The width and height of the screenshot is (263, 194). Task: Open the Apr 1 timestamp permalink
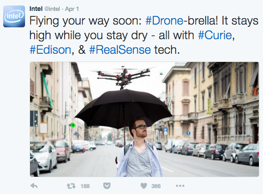(72, 9)
